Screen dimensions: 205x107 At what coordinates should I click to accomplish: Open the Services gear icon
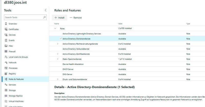[6, 85]
